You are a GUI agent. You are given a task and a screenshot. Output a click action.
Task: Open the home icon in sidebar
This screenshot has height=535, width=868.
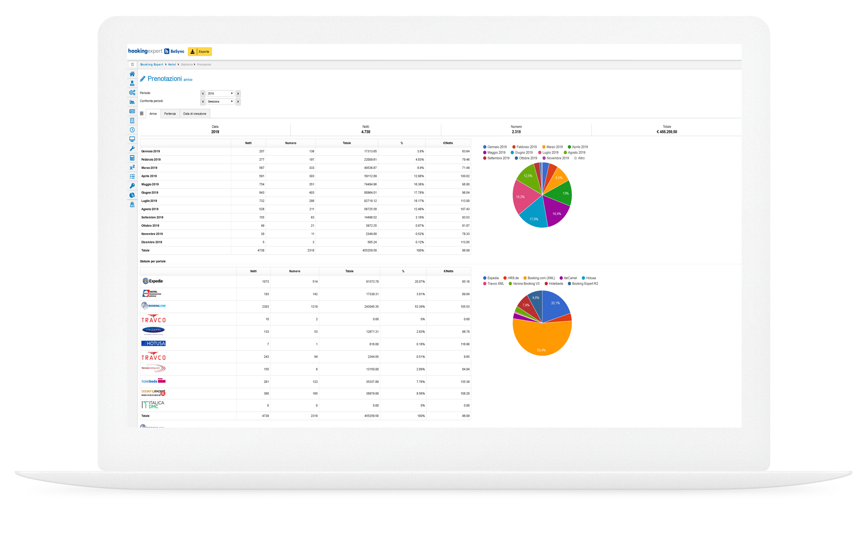[132, 74]
